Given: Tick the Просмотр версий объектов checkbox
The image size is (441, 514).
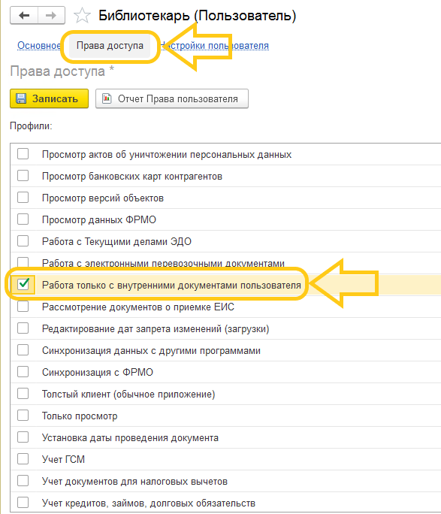Looking at the screenshot, I should click(23, 198).
